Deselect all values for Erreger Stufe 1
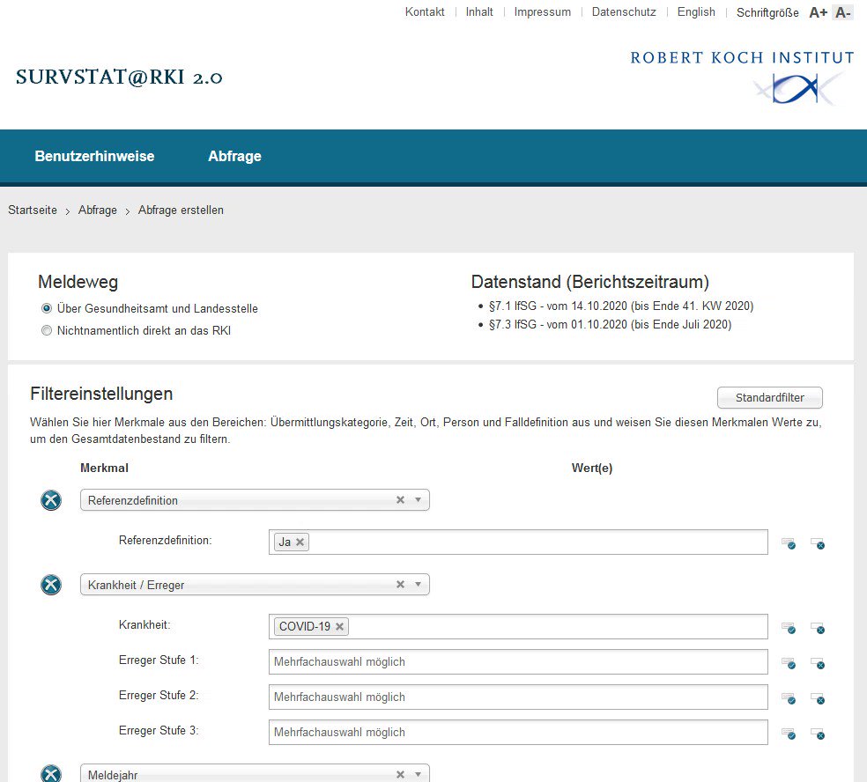 (818, 663)
